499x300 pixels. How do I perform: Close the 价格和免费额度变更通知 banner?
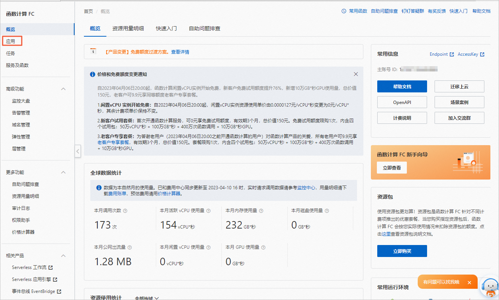tap(356, 74)
